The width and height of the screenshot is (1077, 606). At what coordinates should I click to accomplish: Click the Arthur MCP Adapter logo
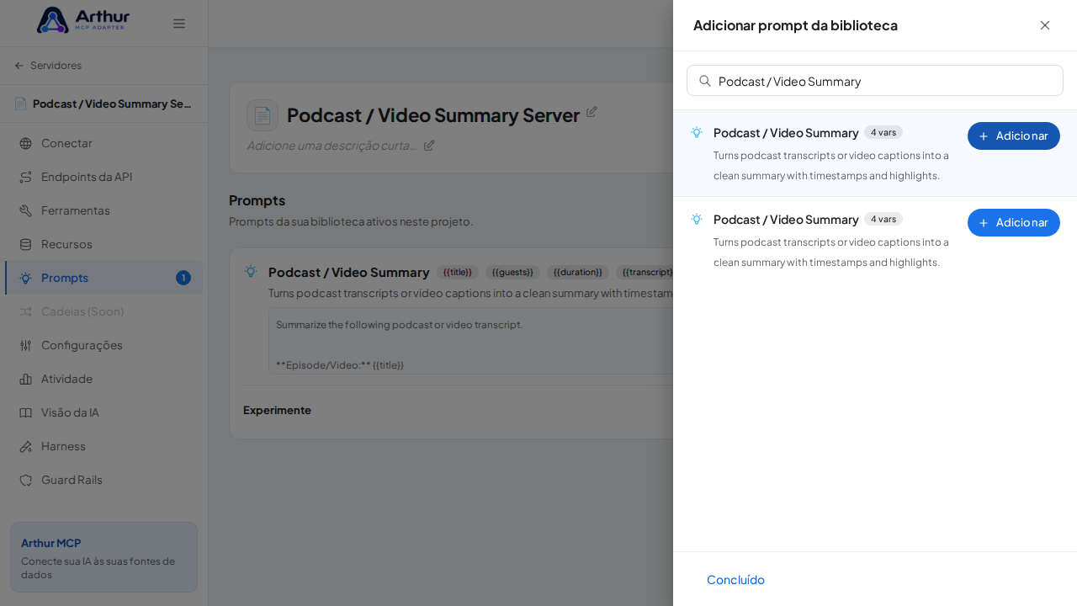click(83, 20)
